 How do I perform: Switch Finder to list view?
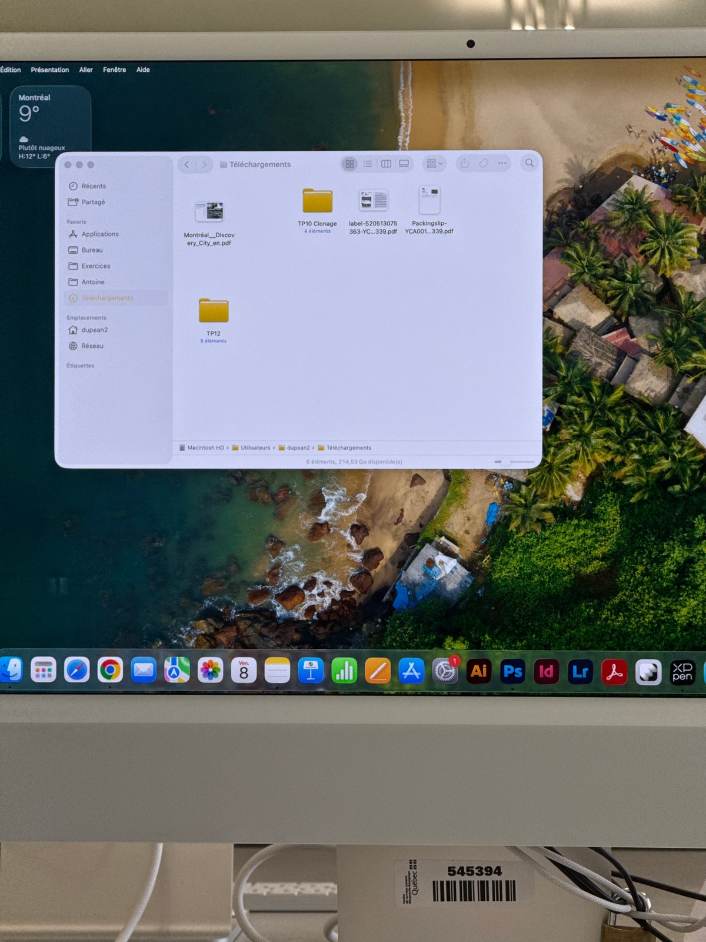point(368,164)
